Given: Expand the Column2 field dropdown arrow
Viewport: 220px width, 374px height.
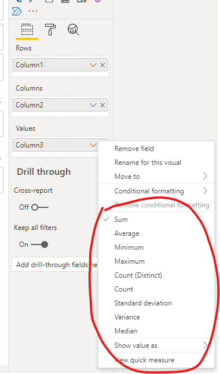Looking at the screenshot, I should tap(93, 105).
